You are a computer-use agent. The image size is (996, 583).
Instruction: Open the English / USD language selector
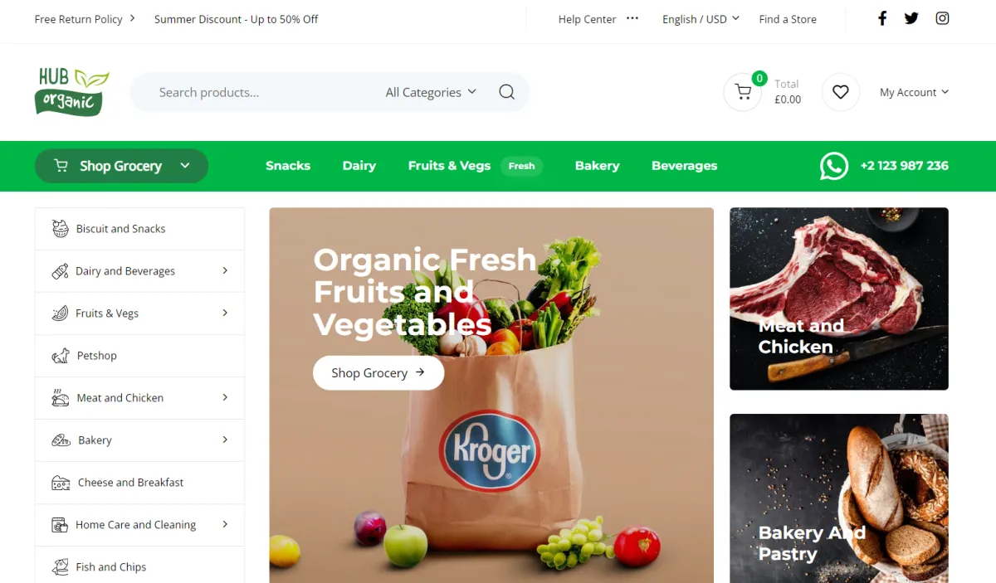(701, 19)
